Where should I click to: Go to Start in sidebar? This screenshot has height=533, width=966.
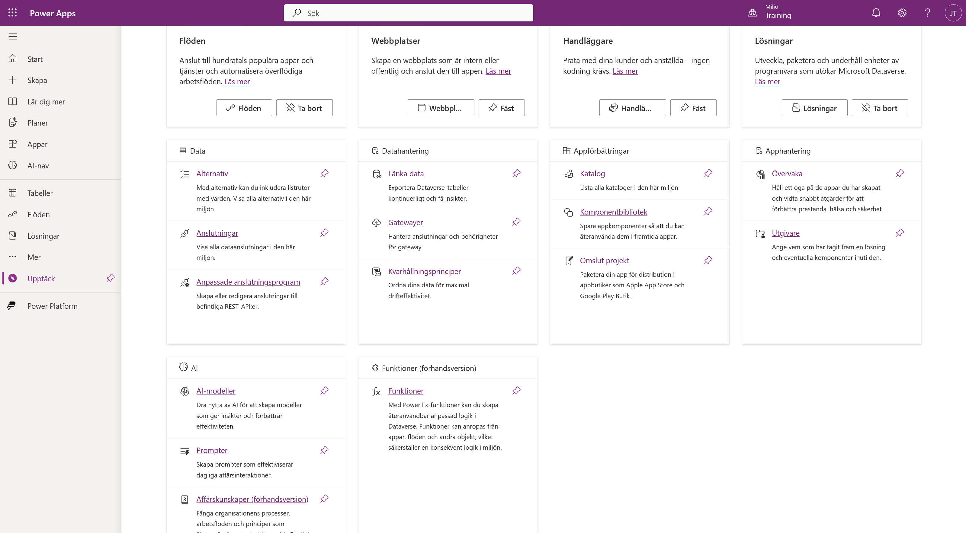coord(61,59)
